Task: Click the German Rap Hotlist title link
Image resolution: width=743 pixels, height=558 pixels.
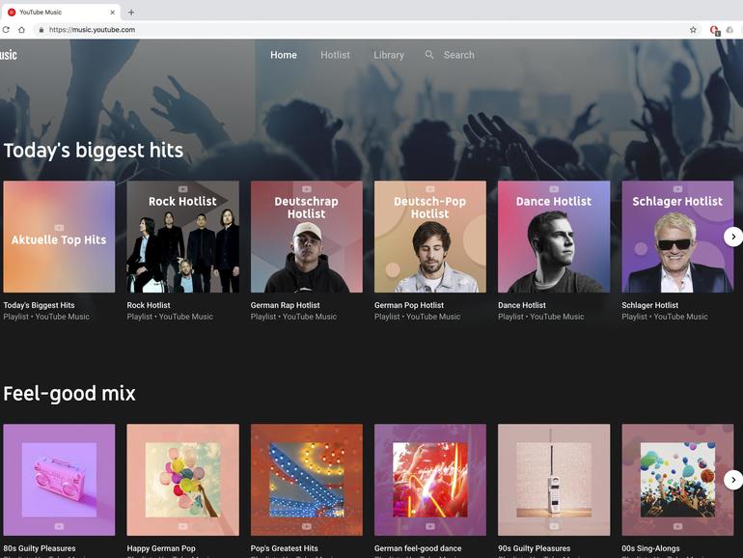Action: [286, 305]
